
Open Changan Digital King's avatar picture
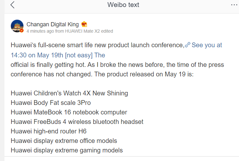tap(17, 26)
